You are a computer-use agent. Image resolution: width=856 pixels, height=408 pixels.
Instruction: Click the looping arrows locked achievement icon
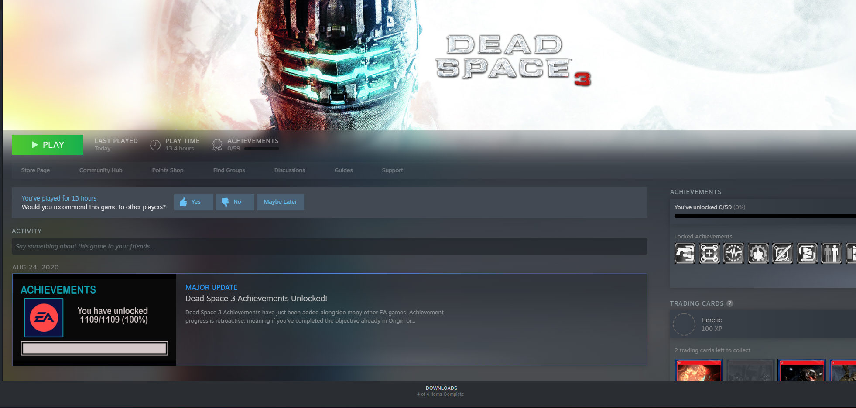click(x=807, y=253)
